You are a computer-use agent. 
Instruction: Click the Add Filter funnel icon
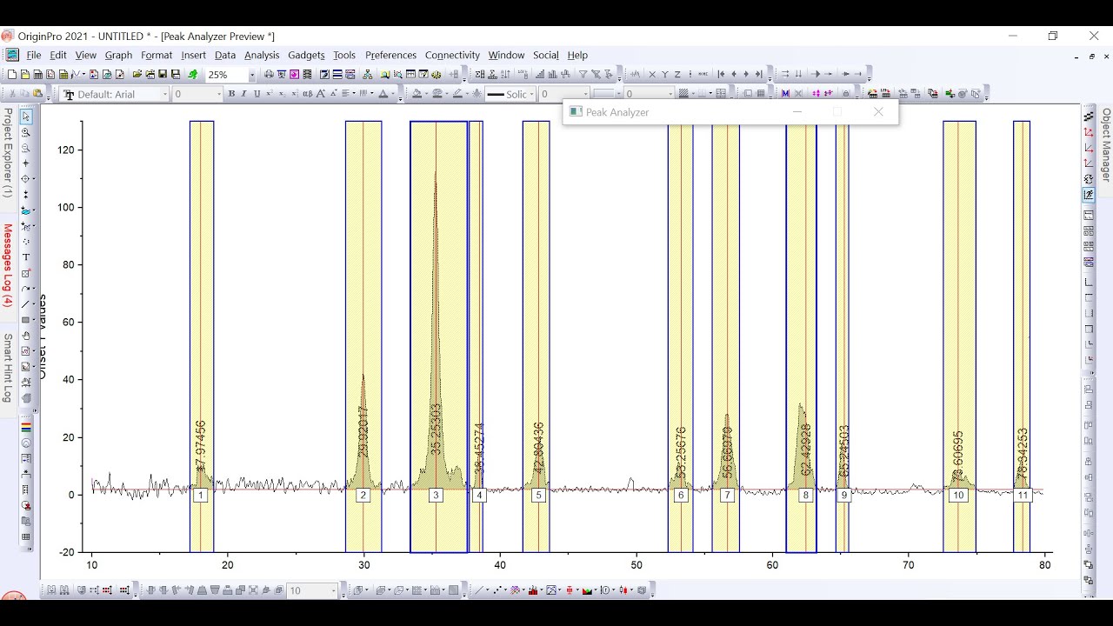coord(583,75)
